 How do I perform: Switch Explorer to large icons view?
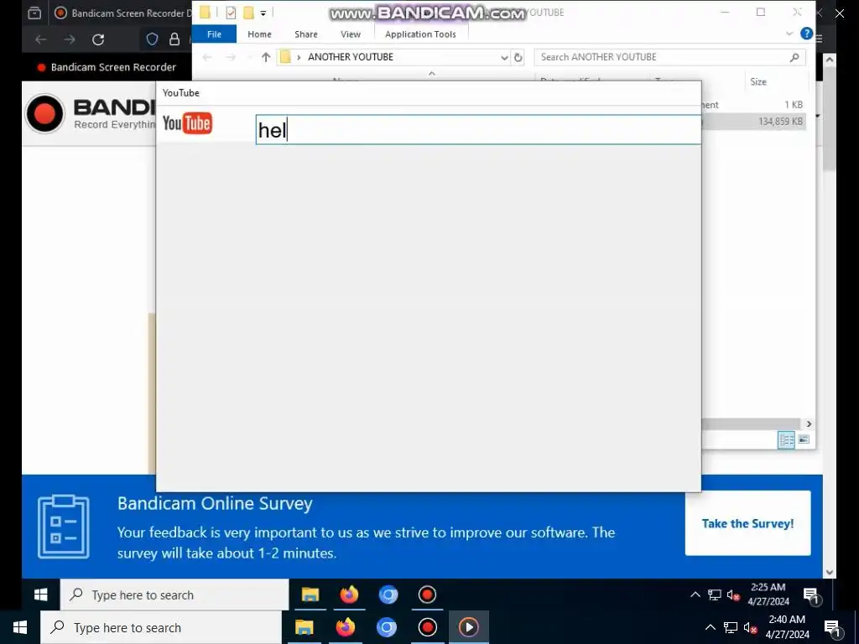[x=804, y=439]
